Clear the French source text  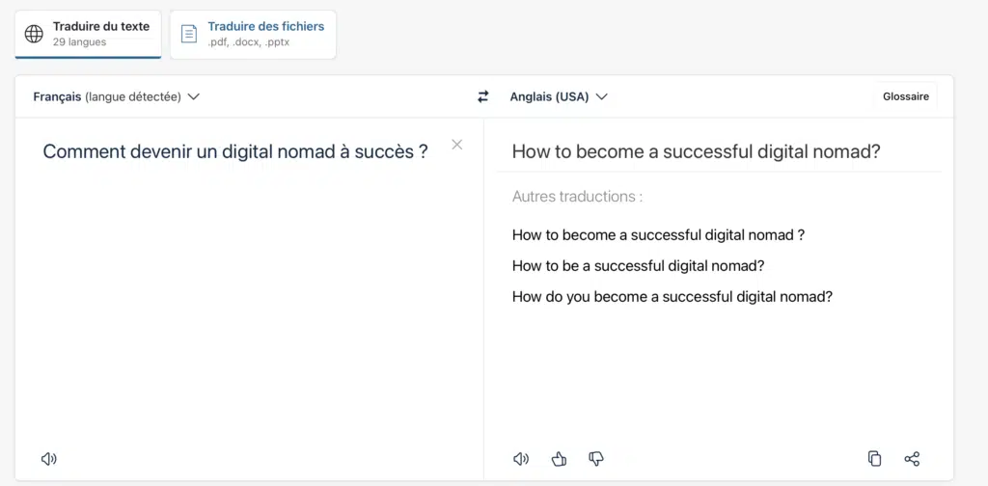[x=457, y=145]
